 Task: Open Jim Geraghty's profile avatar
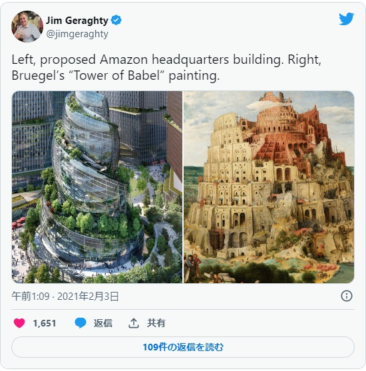point(27,27)
